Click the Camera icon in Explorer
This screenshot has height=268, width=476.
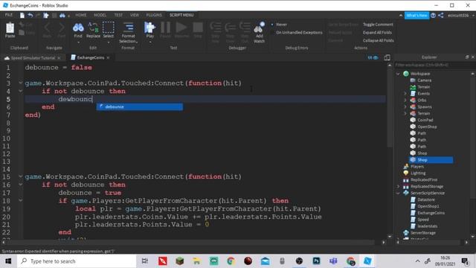pos(413,80)
